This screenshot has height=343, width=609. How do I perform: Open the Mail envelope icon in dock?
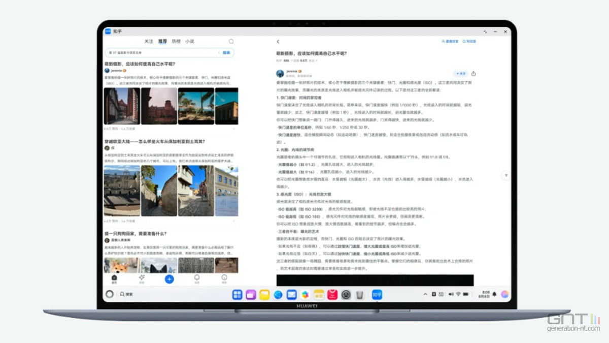(291, 294)
